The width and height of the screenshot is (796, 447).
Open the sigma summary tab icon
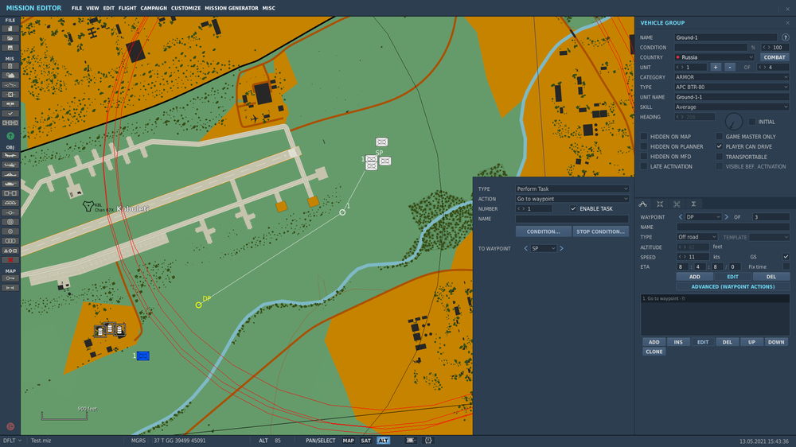point(693,204)
